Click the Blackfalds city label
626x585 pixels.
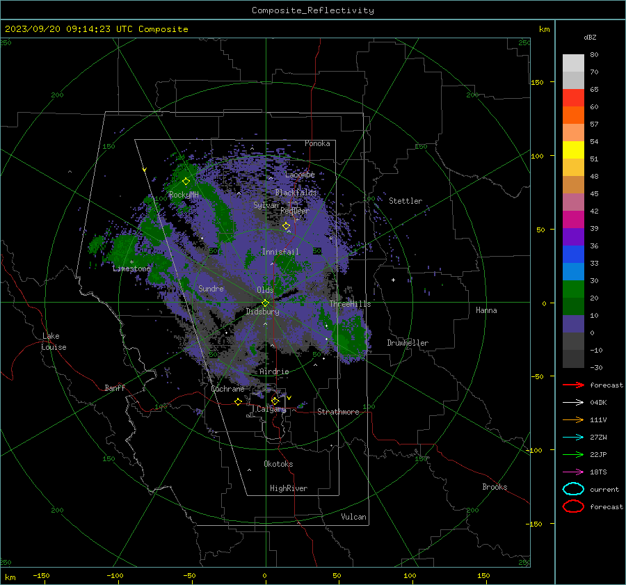click(296, 193)
